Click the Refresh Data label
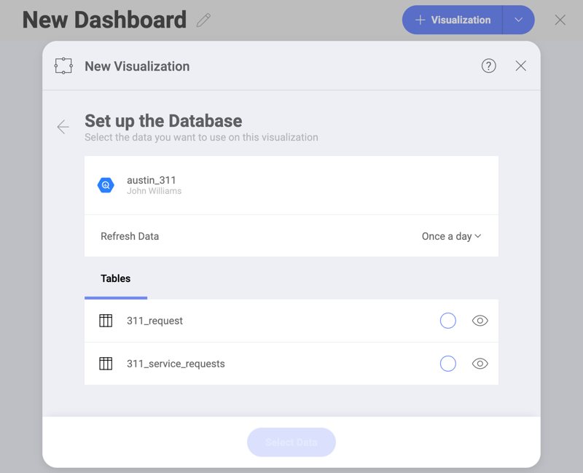Viewport: 583px width, 473px height. click(130, 236)
